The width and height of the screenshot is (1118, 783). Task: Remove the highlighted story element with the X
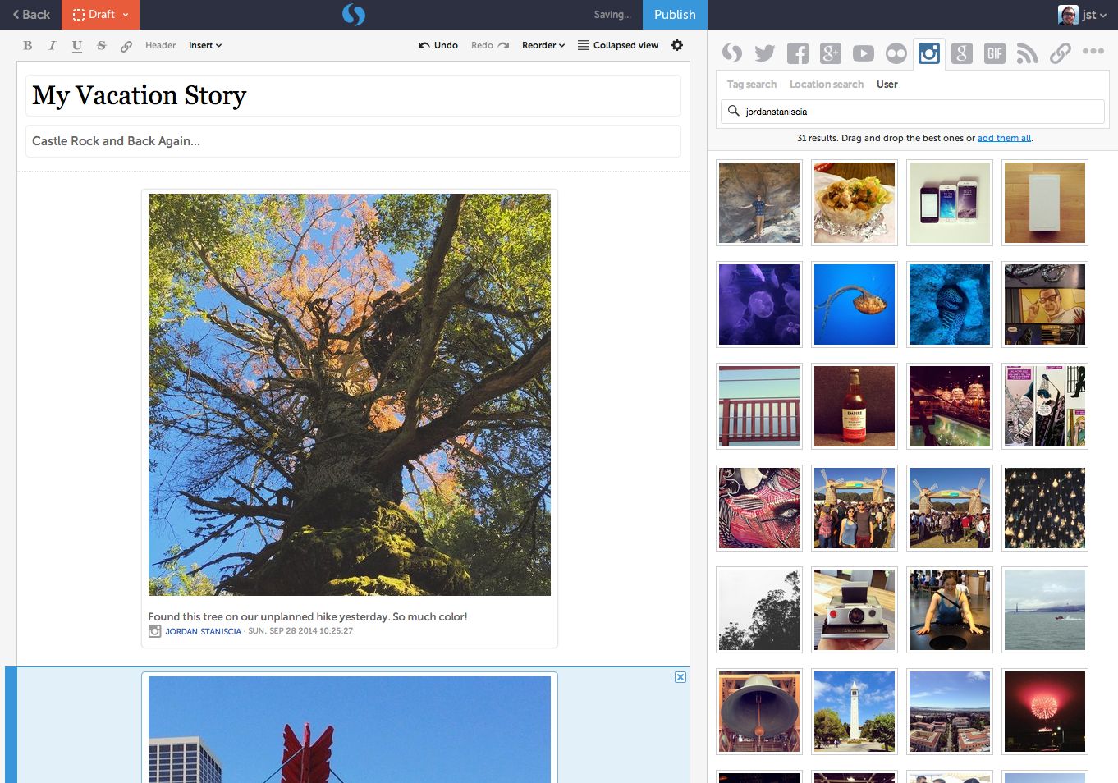[680, 677]
